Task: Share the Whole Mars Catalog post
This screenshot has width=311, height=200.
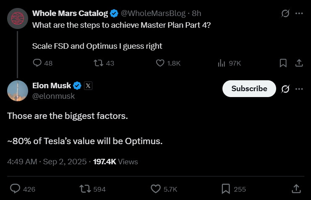Action: (x=299, y=63)
